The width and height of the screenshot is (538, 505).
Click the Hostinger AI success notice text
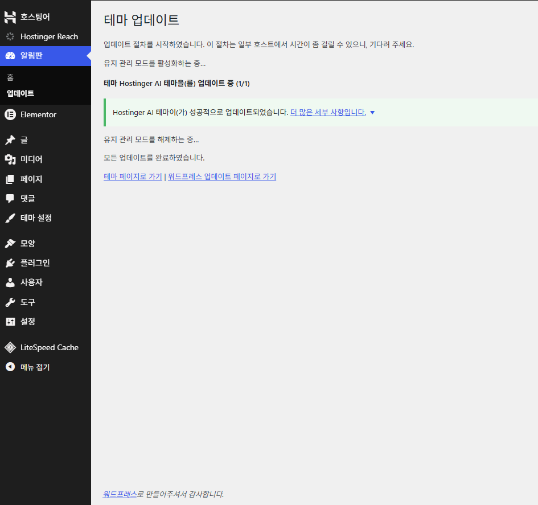coord(200,112)
